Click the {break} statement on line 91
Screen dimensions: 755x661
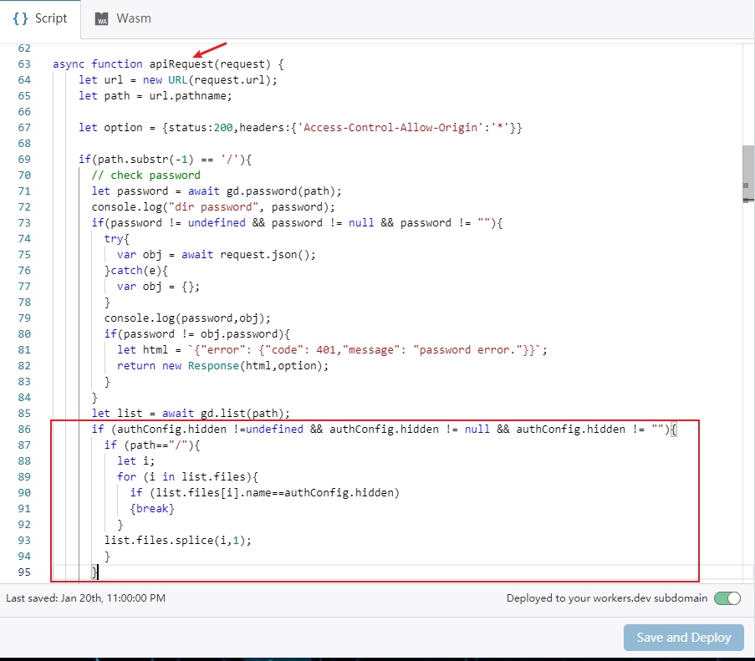[151, 509]
